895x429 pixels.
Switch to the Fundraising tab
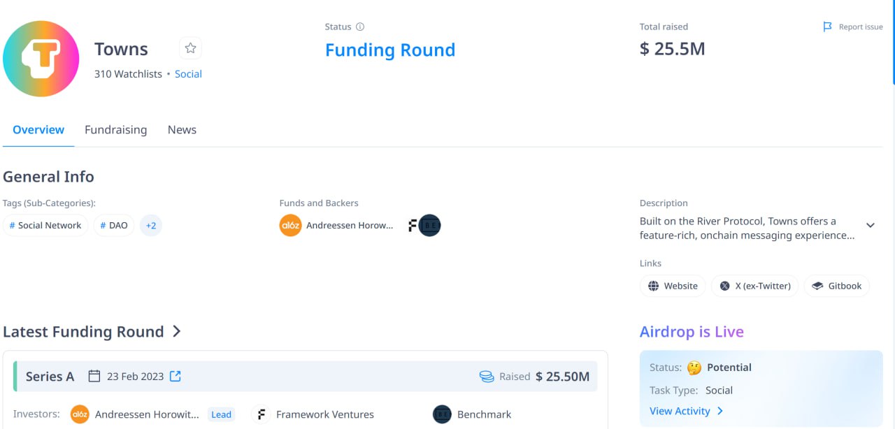pos(115,130)
